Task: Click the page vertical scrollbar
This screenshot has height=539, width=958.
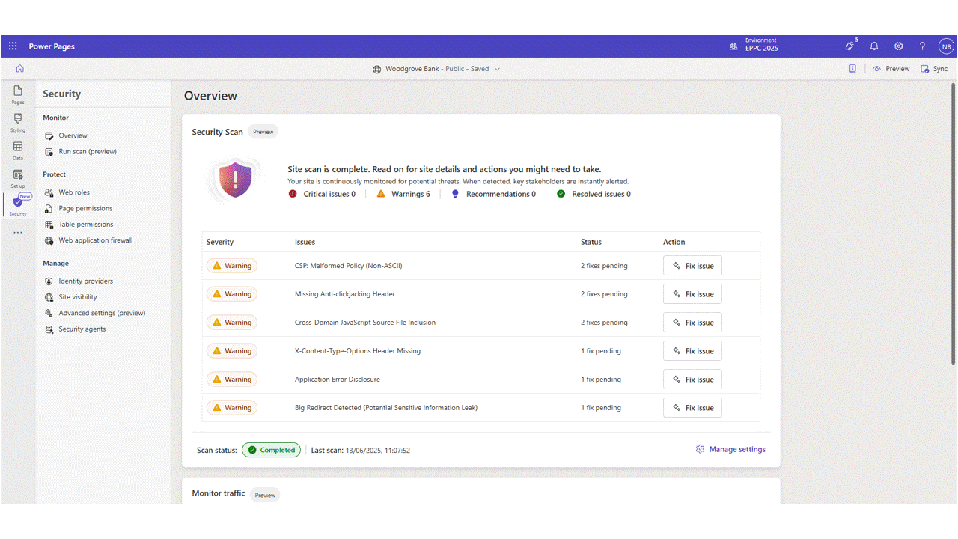Action: click(953, 225)
